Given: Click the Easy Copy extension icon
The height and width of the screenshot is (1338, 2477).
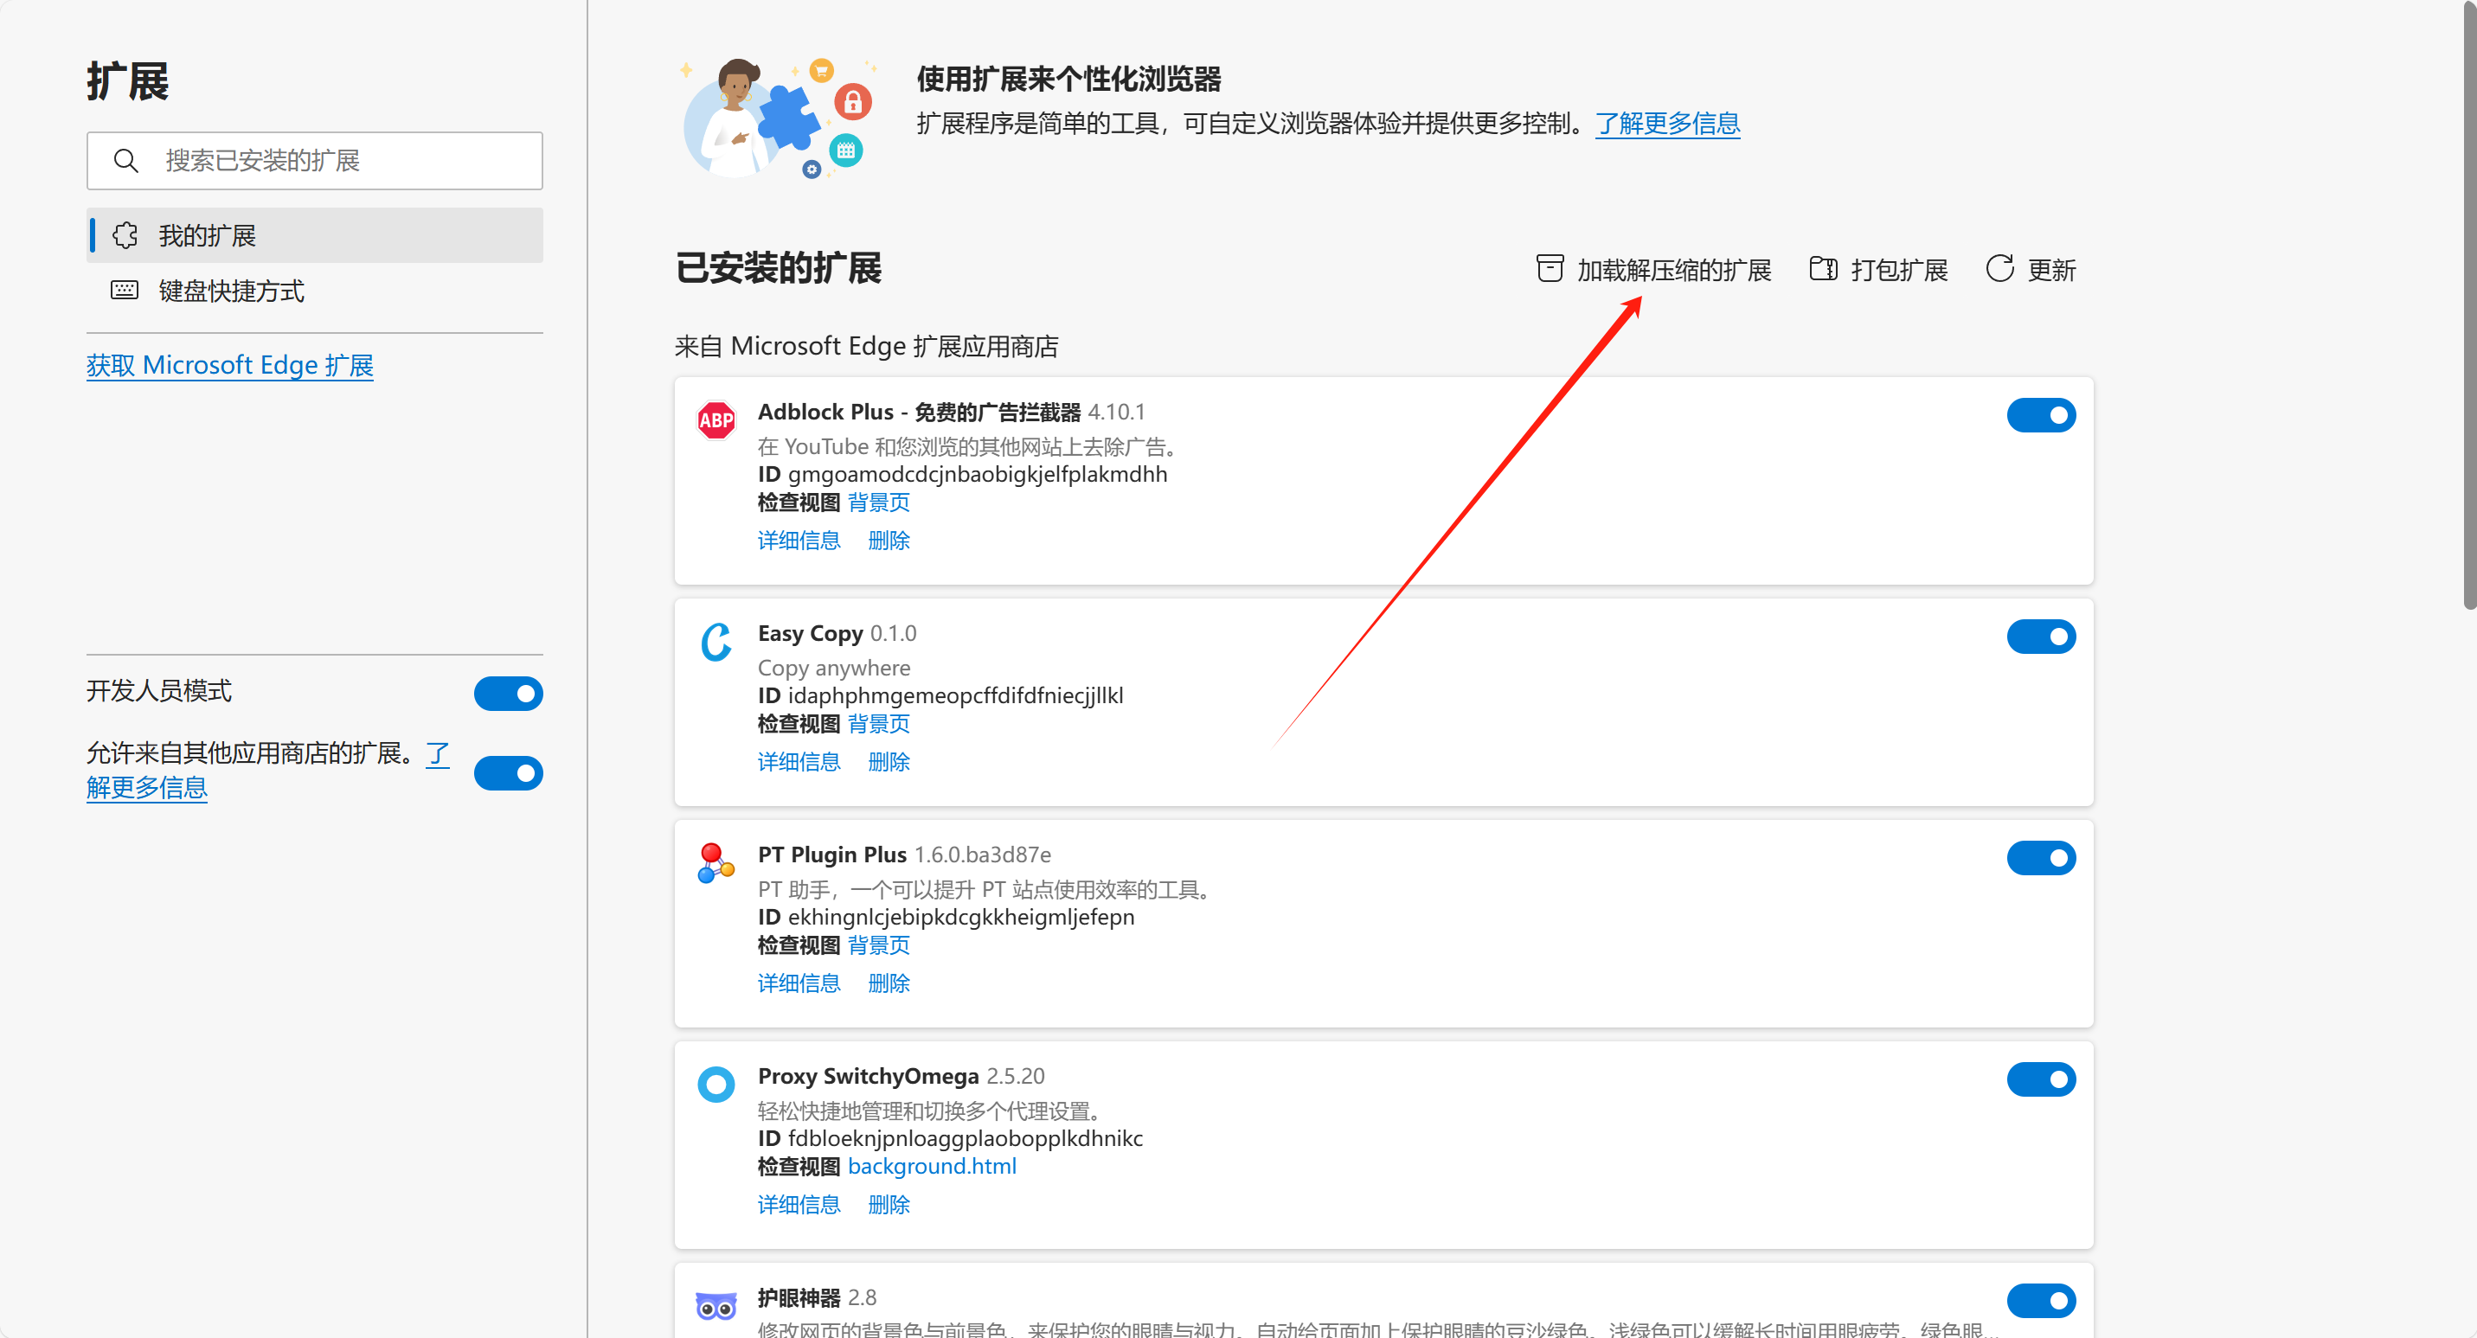Looking at the screenshot, I should pos(716,642).
